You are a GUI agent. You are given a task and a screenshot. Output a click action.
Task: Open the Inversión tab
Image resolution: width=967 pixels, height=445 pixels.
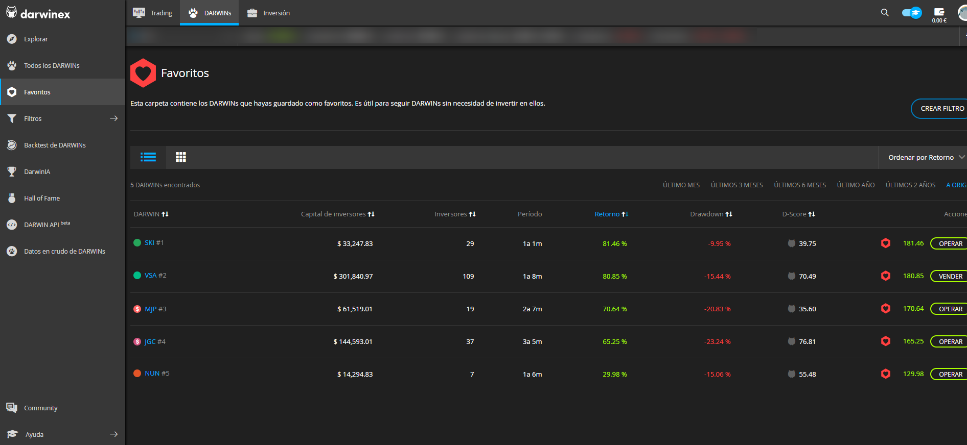pos(268,13)
